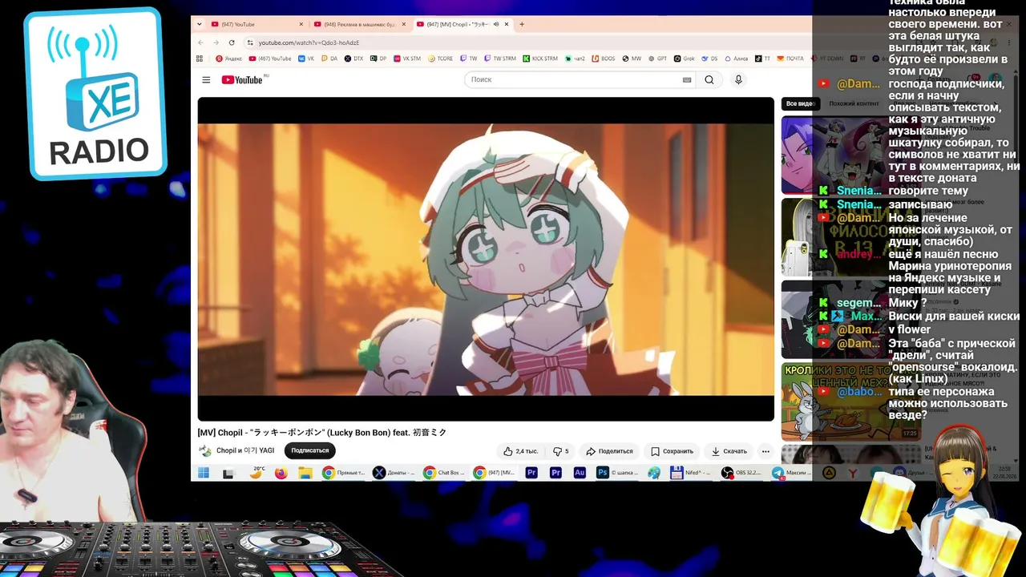Open the (467) YouTube bookmark
Screen dimensions: 1026x577
(270, 59)
